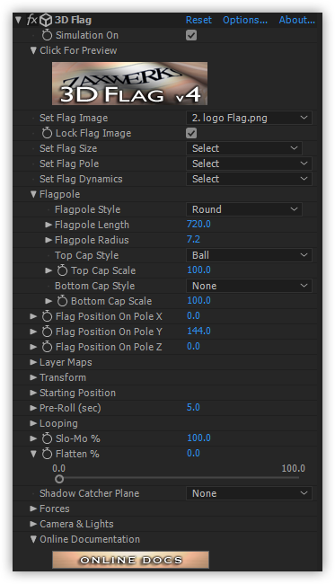This screenshot has height=584, width=335.
Task: Open the Top Cap Style dropdown
Action: point(249,255)
